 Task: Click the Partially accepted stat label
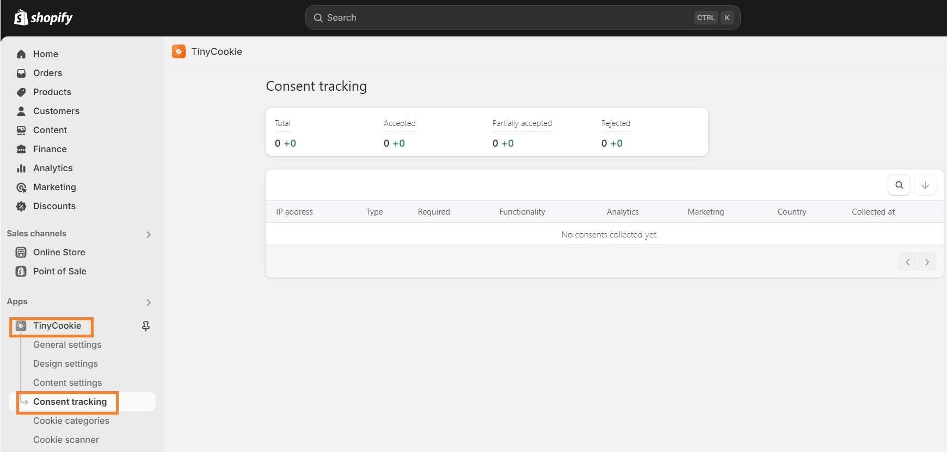(x=522, y=123)
